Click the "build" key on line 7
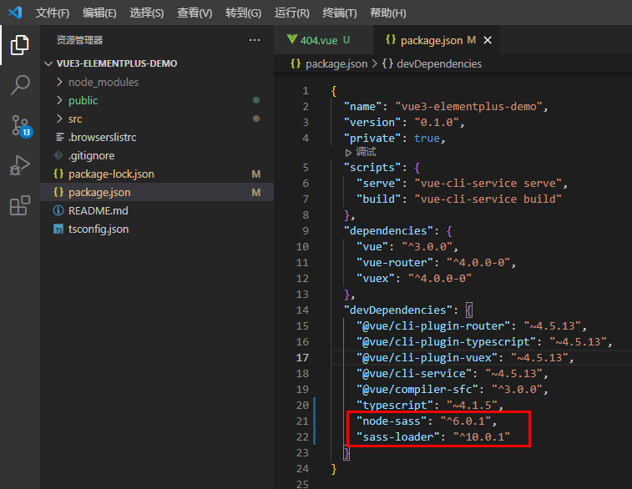The height and width of the screenshot is (489, 632). coord(378,199)
